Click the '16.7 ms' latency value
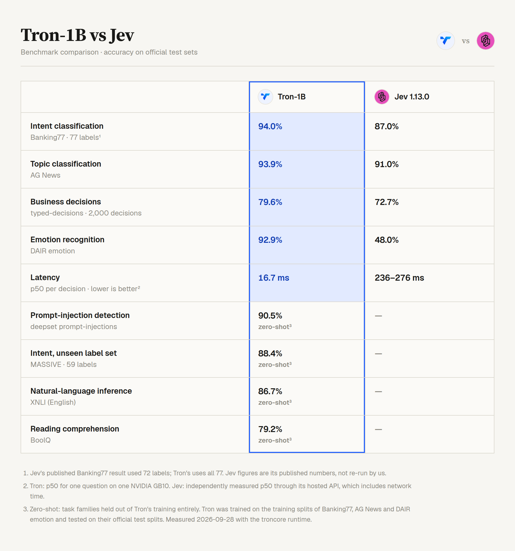Viewport: 515px width, 551px height. click(273, 278)
